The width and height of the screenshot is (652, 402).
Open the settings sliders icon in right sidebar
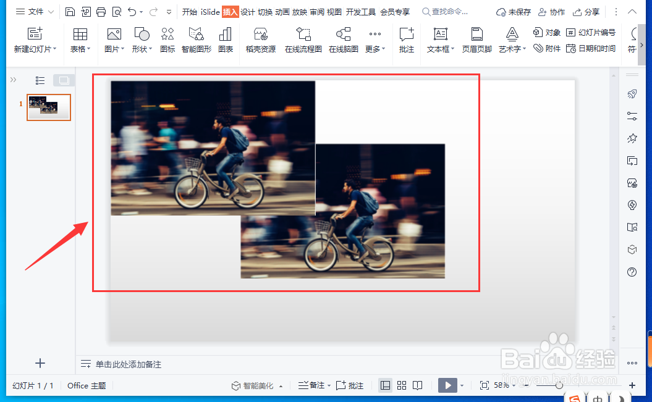coord(632,116)
